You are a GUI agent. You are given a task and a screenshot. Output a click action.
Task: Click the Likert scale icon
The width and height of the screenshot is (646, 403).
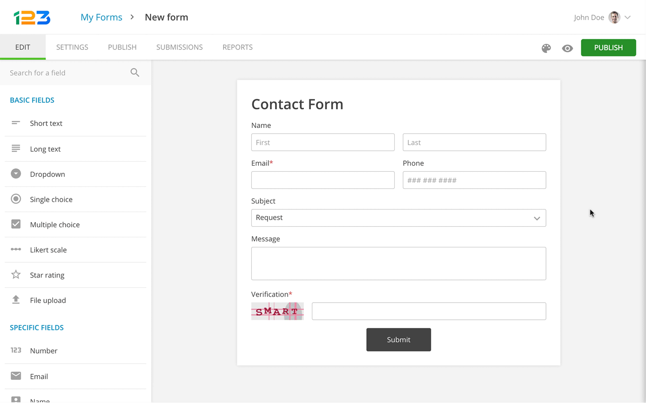click(x=16, y=249)
